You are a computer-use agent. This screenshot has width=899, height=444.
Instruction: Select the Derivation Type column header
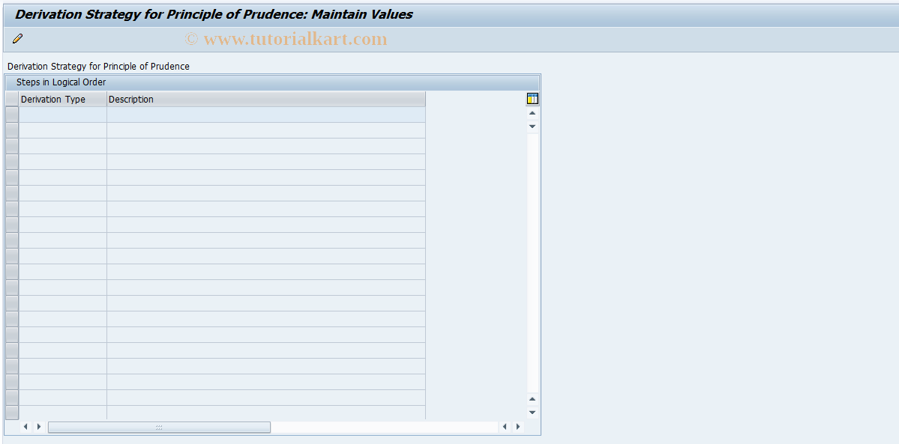pos(62,99)
